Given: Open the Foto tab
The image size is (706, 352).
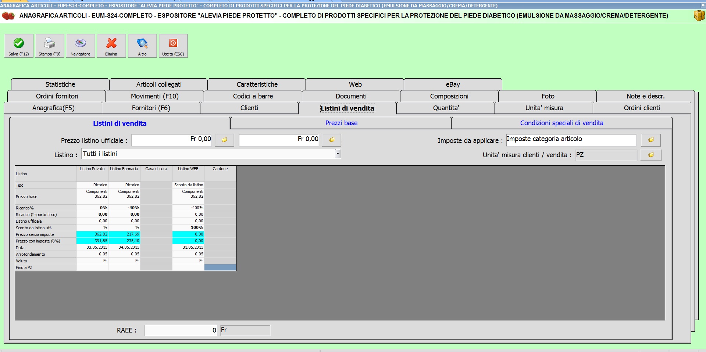Looking at the screenshot, I should (x=548, y=96).
